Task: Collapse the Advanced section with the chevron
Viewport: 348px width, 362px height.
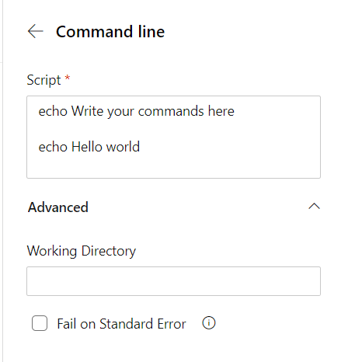Action: pyautogui.click(x=314, y=207)
